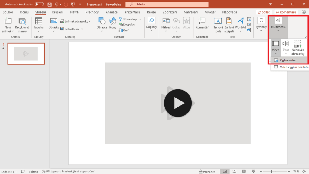The image size is (309, 174).
Task: Open Recyklovat snímky tool
Action: coord(22,22)
